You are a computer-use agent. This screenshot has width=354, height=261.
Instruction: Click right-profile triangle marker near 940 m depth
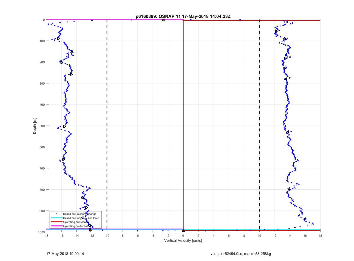click(x=305, y=219)
